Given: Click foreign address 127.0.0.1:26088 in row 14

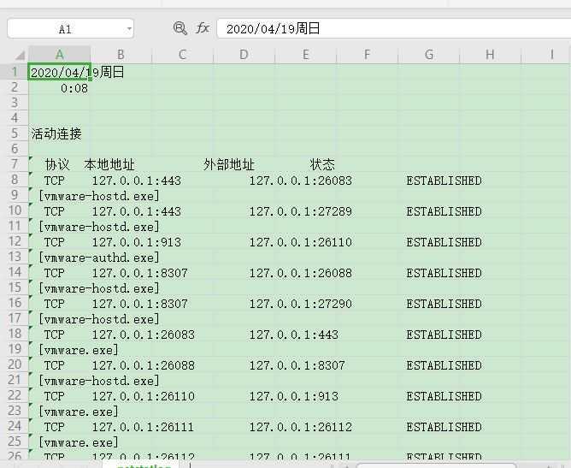Looking at the screenshot, I should click(x=300, y=273).
